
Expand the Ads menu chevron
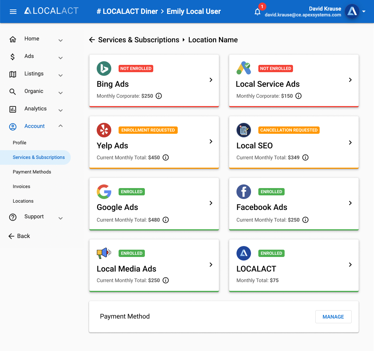click(x=61, y=58)
